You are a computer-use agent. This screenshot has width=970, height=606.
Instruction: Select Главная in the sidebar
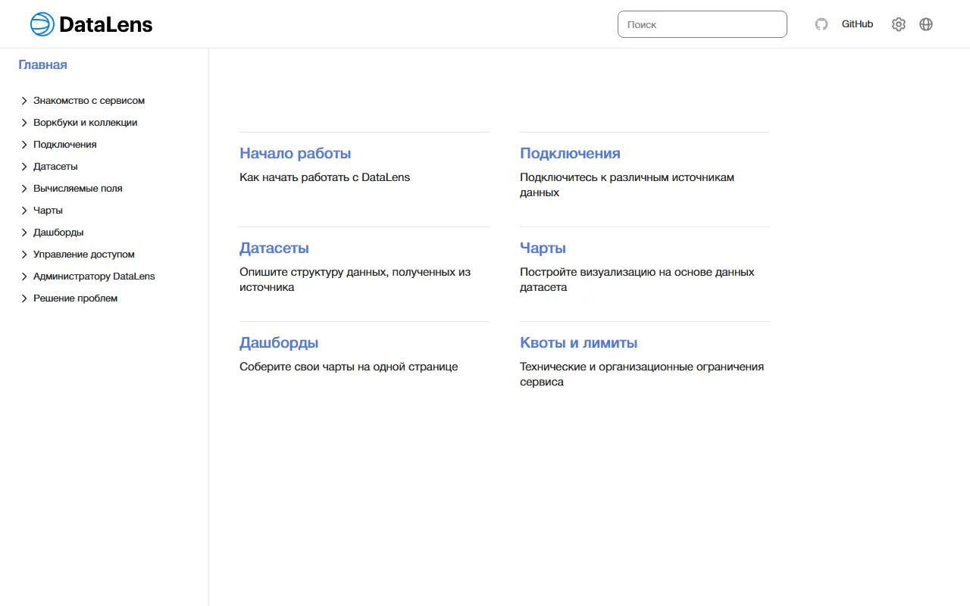click(x=42, y=65)
